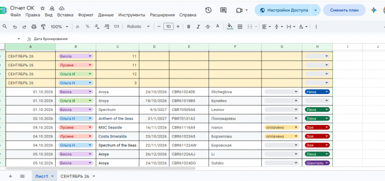Open the Данные menu

106,15
